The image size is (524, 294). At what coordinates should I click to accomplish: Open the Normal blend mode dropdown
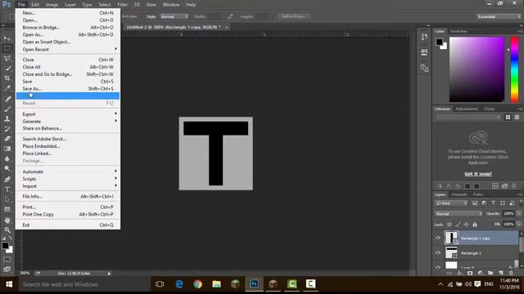(x=458, y=214)
